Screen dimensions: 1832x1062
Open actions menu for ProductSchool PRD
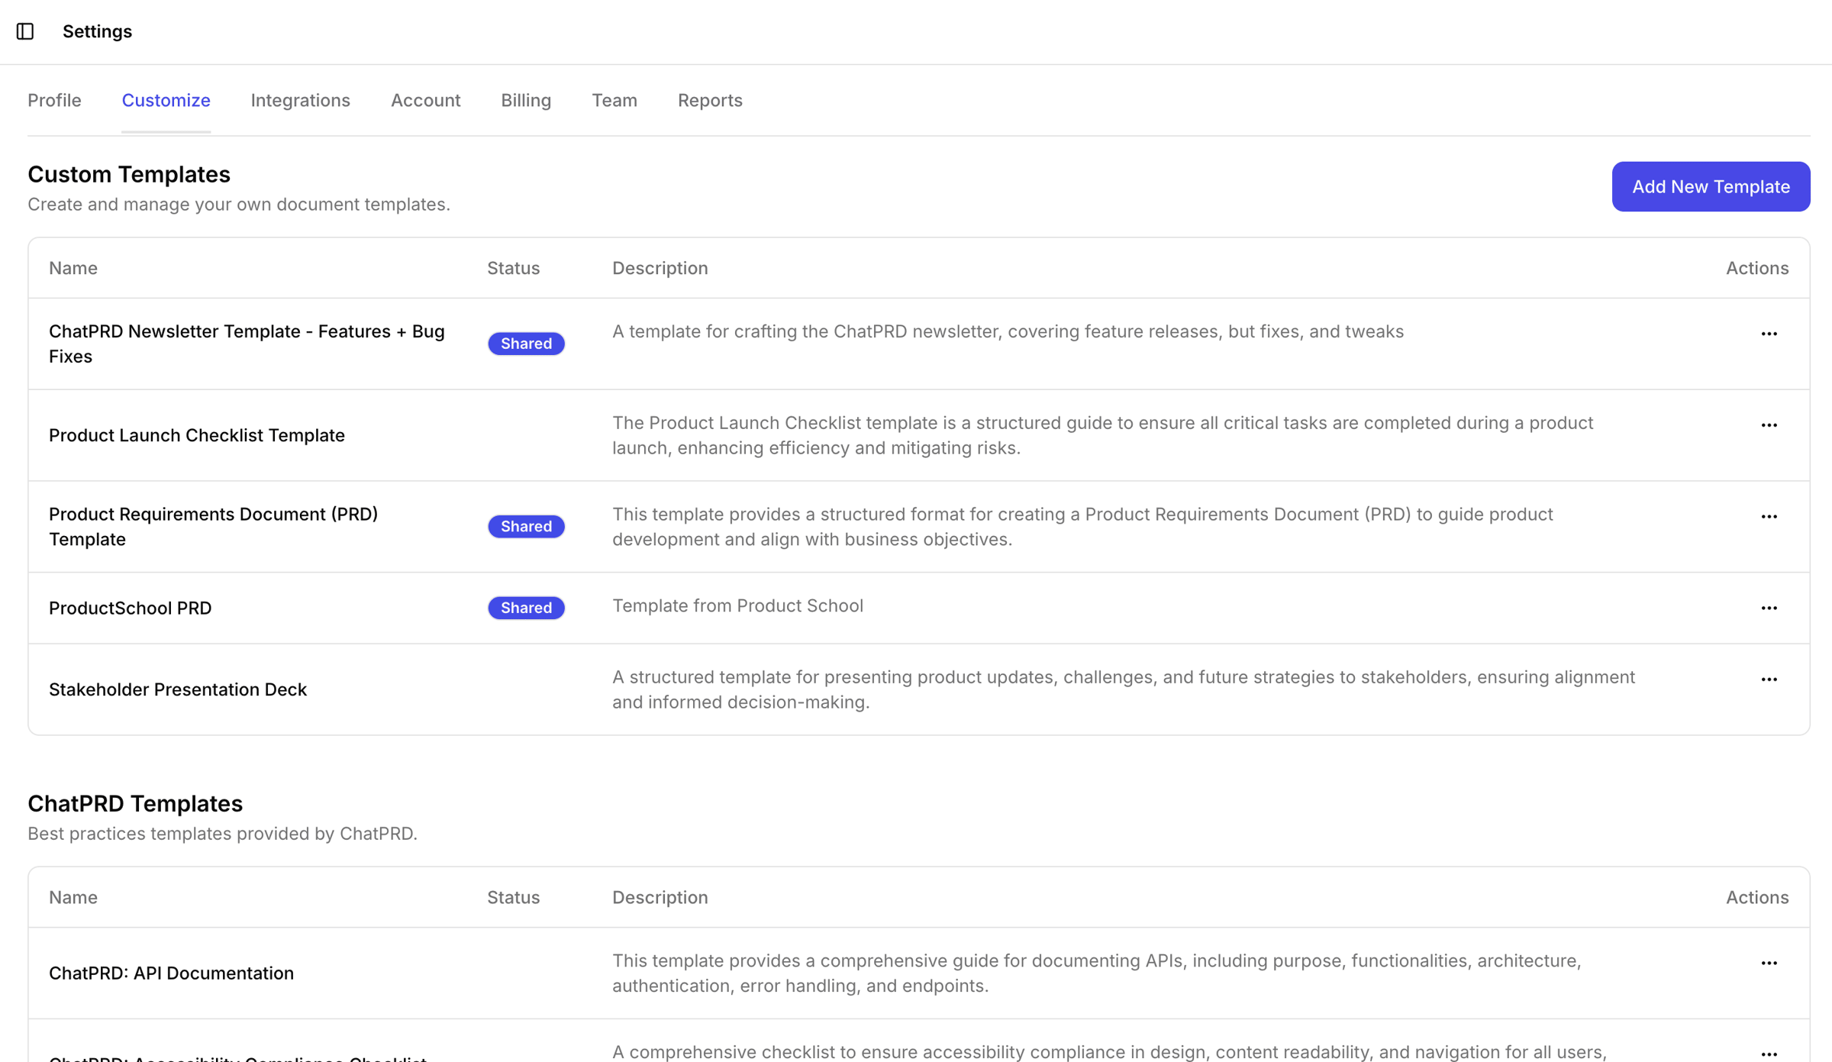pyautogui.click(x=1769, y=608)
